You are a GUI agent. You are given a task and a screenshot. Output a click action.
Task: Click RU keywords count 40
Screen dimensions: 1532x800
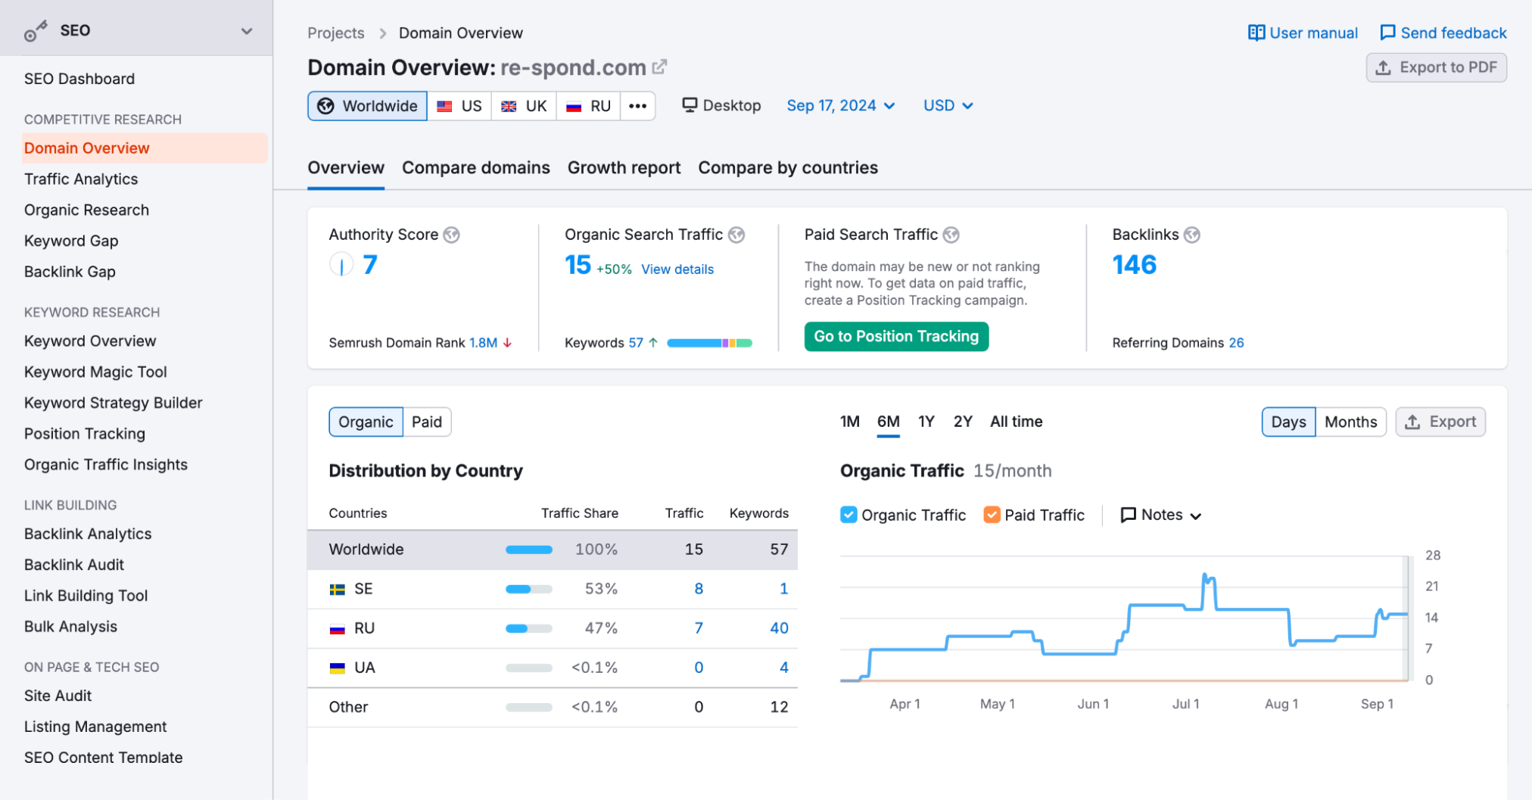779,629
